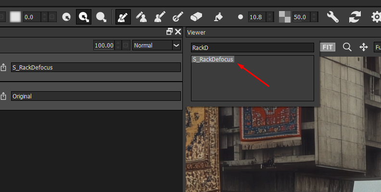Open the dropdown right of pan icon
The image size is (381, 192).
pyautogui.click(x=377, y=47)
